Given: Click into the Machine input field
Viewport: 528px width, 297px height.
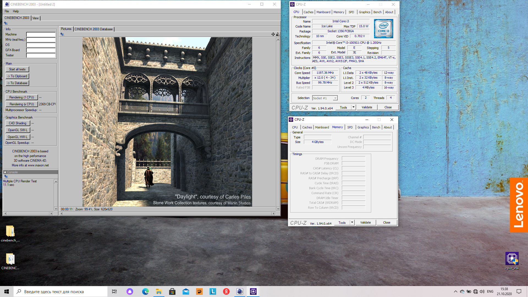Looking at the screenshot, I should click(41, 34).
